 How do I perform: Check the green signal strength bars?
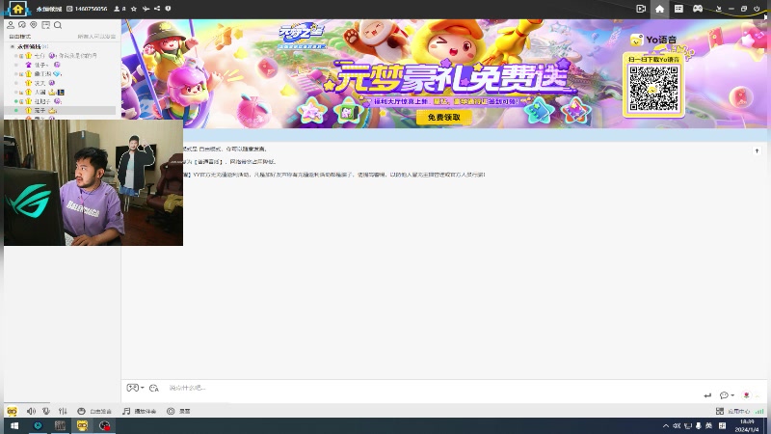[759, 411]
